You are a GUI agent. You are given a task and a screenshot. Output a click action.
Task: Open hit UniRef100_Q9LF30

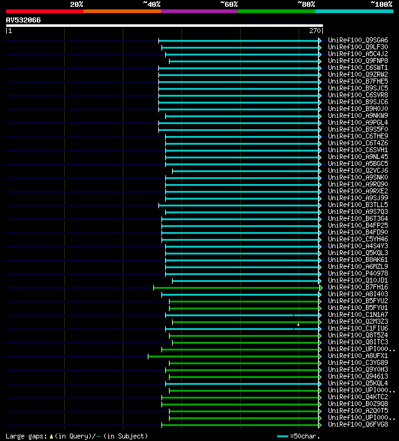click(358, 47)
